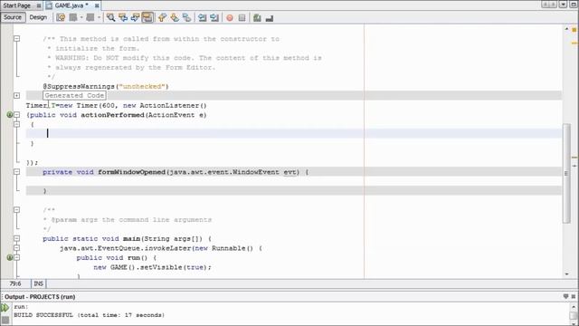Switch to Design view
This screenshot has width=579, height=326.
[x=38, y=17]
